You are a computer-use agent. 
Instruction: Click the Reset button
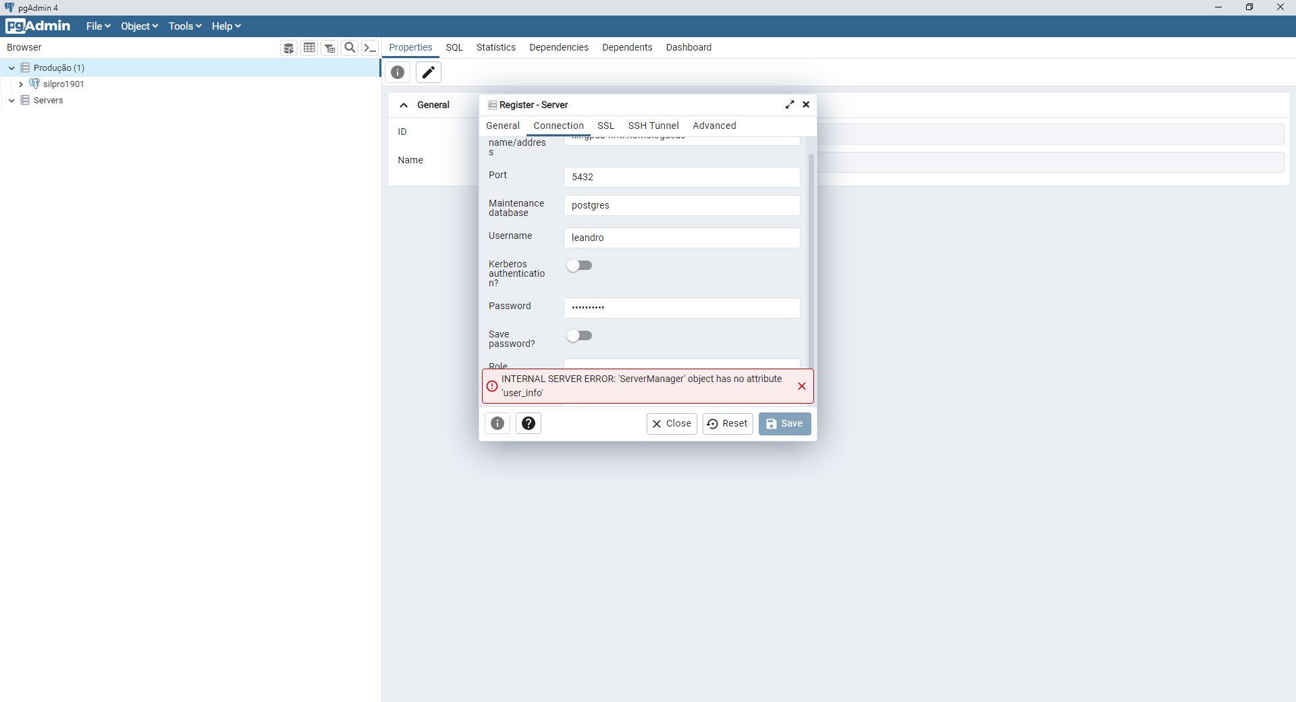coord(728,424)
